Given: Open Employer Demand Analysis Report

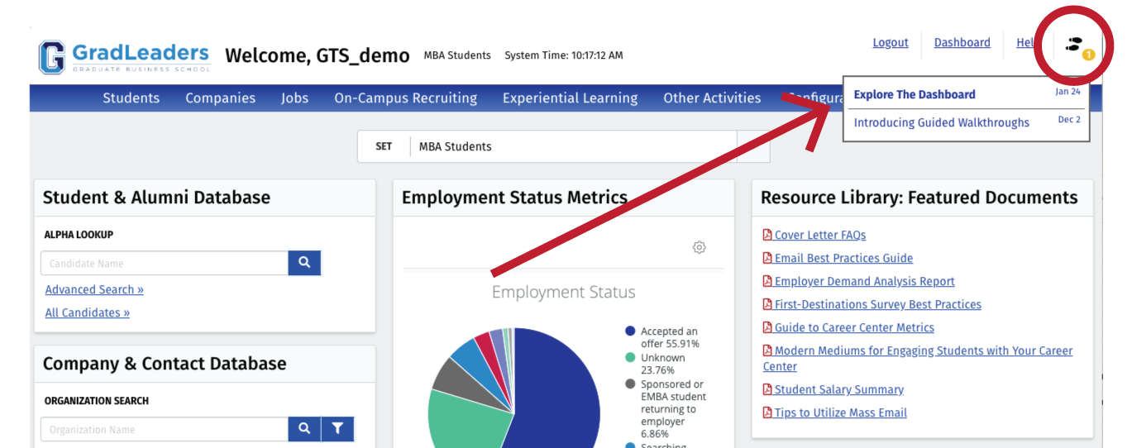Looking at the screenshot, I should [x=865, y=282].
